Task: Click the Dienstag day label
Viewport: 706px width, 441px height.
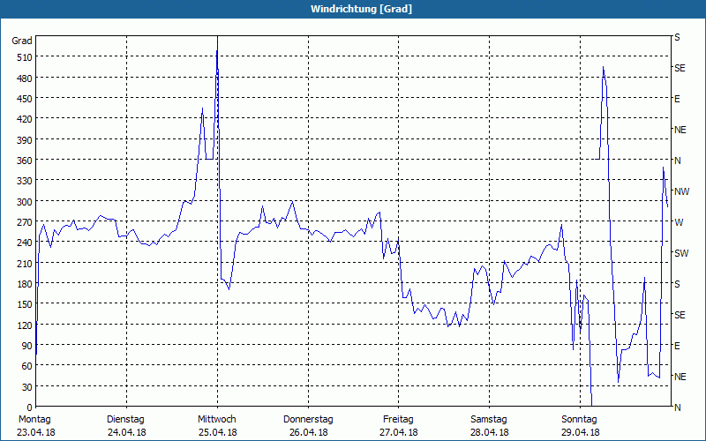Action: coord(125,420)
